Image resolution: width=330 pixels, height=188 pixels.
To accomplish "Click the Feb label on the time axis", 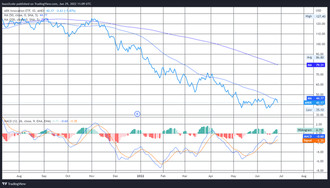I will tap(162, 176).
